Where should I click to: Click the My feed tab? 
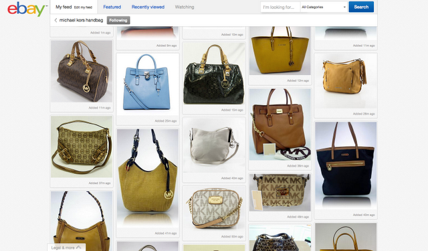64,7
